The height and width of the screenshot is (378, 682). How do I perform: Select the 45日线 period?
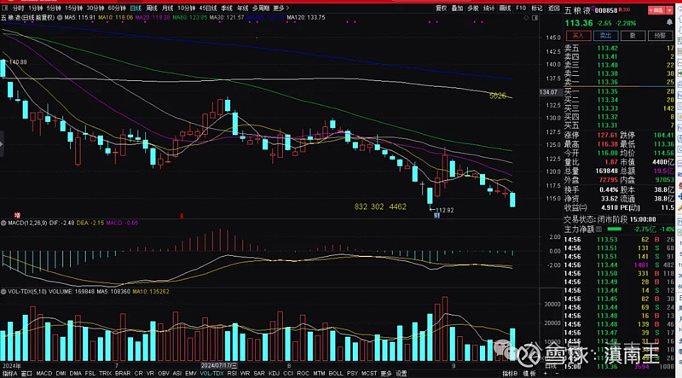(x=208, y=9)
